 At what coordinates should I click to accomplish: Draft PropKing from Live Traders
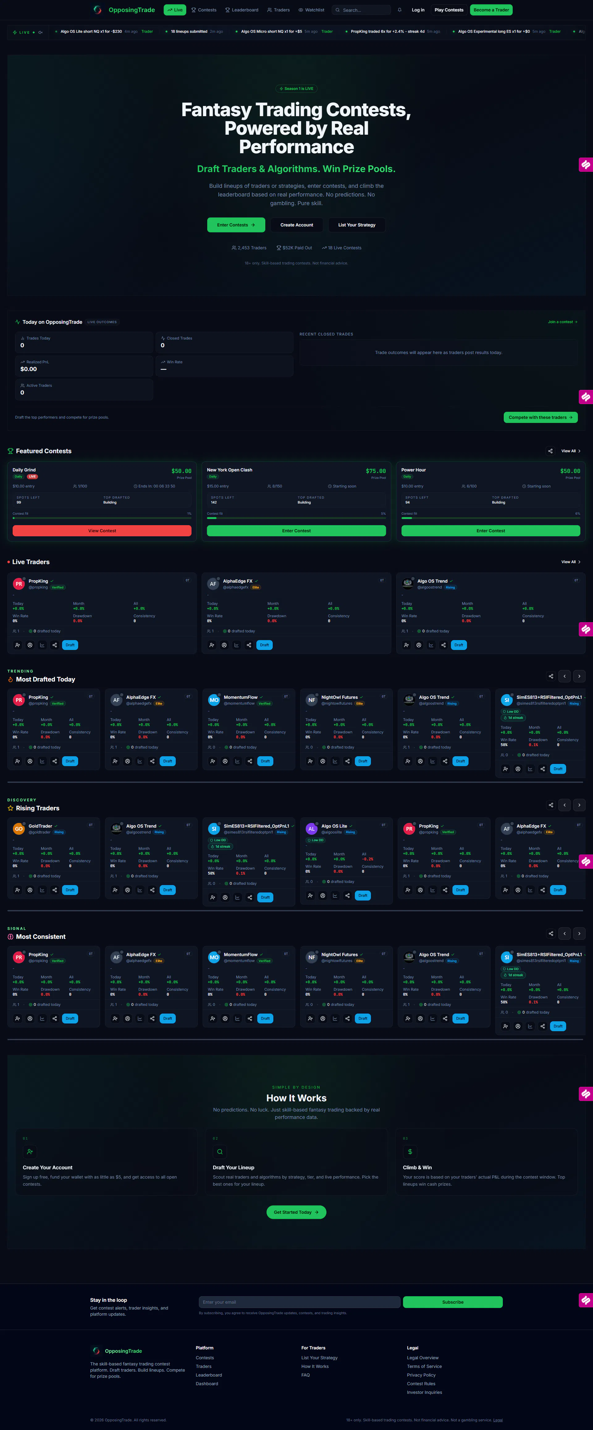tap(70, 645)
